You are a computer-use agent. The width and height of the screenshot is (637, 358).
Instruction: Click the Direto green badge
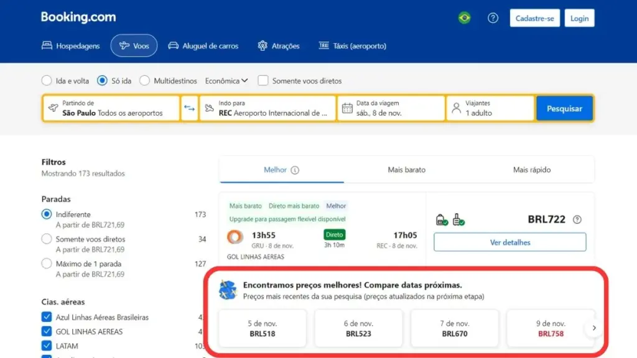point(334,234)
